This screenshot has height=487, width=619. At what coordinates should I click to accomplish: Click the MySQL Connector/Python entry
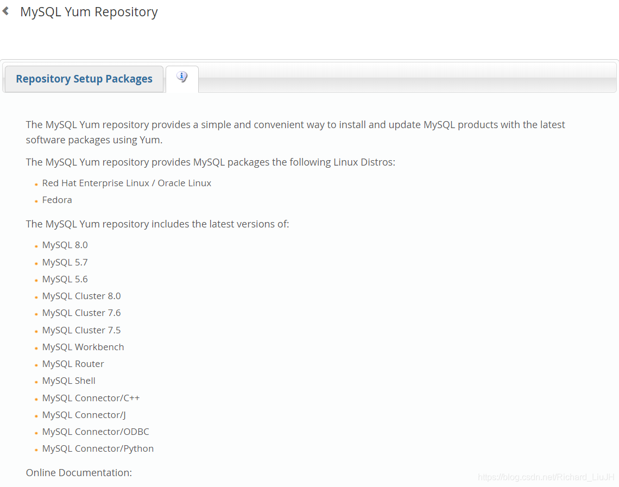tap(98, 448)
